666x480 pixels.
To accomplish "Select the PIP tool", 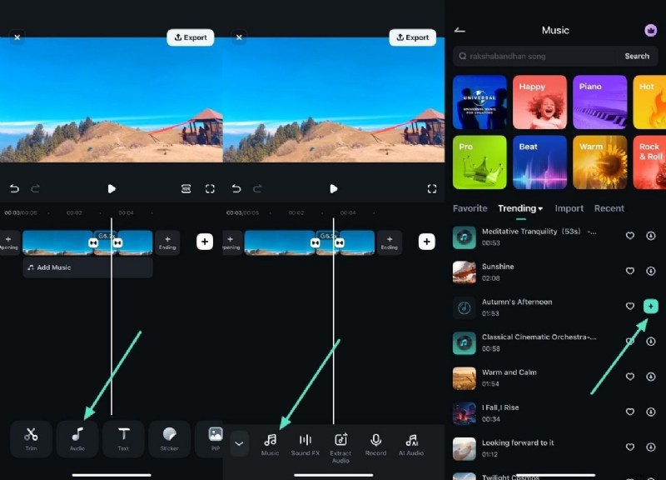I will 215,433.
